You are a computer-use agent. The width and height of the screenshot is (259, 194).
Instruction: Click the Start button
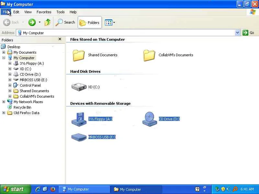pyautogui.click(x=15, y=189)
